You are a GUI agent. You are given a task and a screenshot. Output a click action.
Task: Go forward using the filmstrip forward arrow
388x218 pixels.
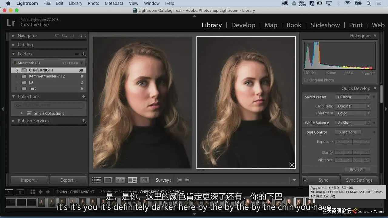point(48,192)
